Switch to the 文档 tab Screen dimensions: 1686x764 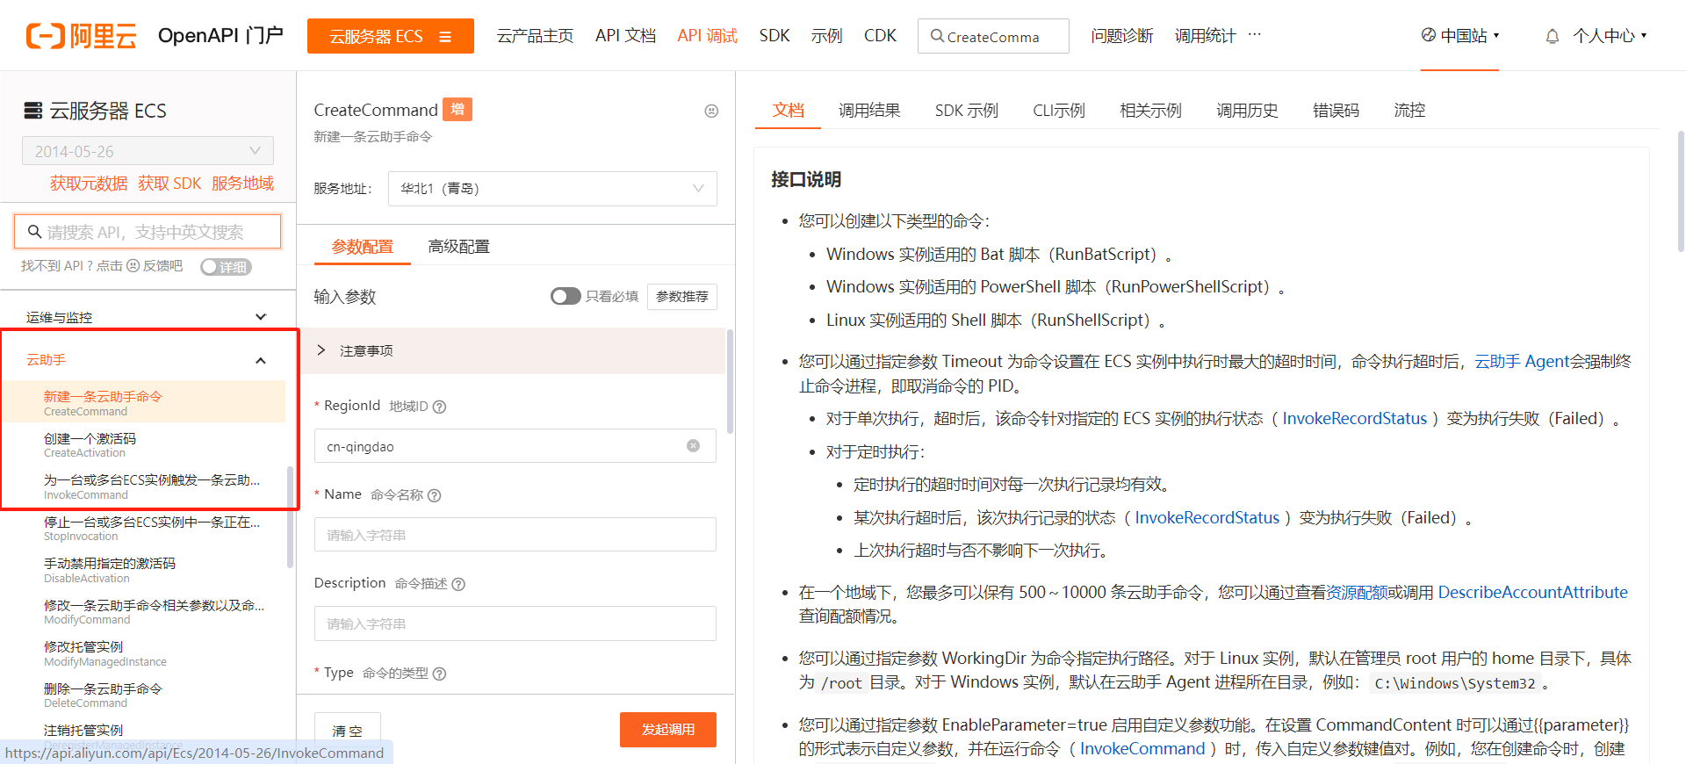click(788, 110)
